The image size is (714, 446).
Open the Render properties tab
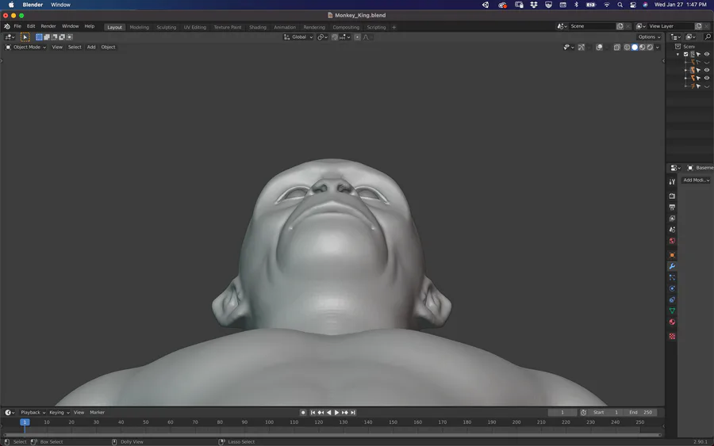tap(672, 196)
